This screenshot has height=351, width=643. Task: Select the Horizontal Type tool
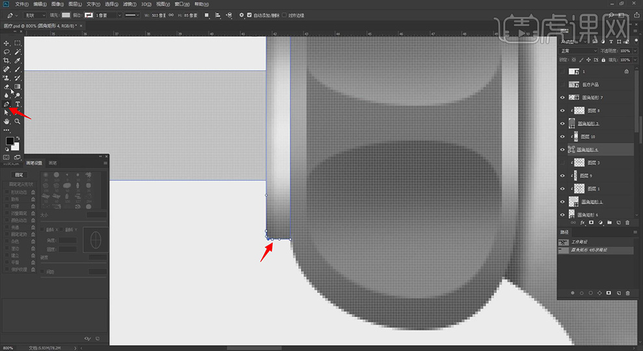[x=18, y=104]
